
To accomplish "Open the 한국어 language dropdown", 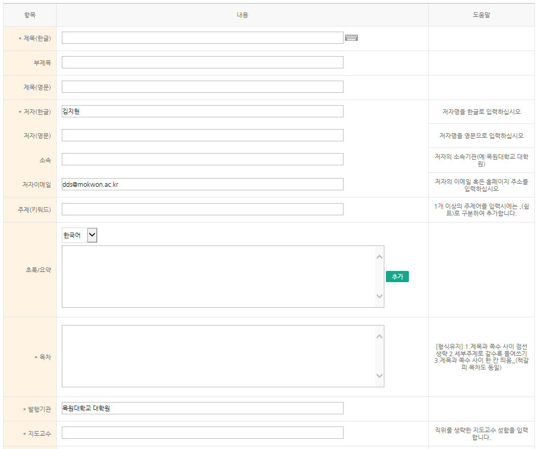I will click(79, 235).
